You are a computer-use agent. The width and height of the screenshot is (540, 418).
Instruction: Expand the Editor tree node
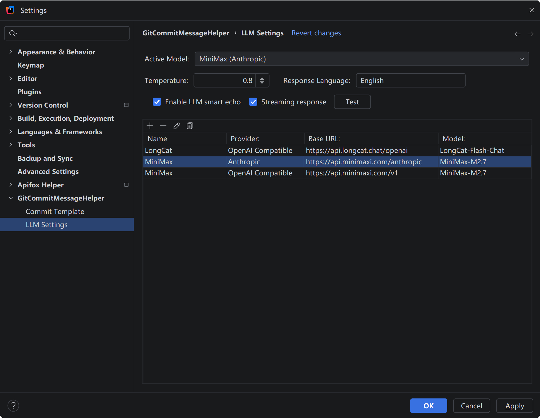pyautogui.click(x=11, y=78)
